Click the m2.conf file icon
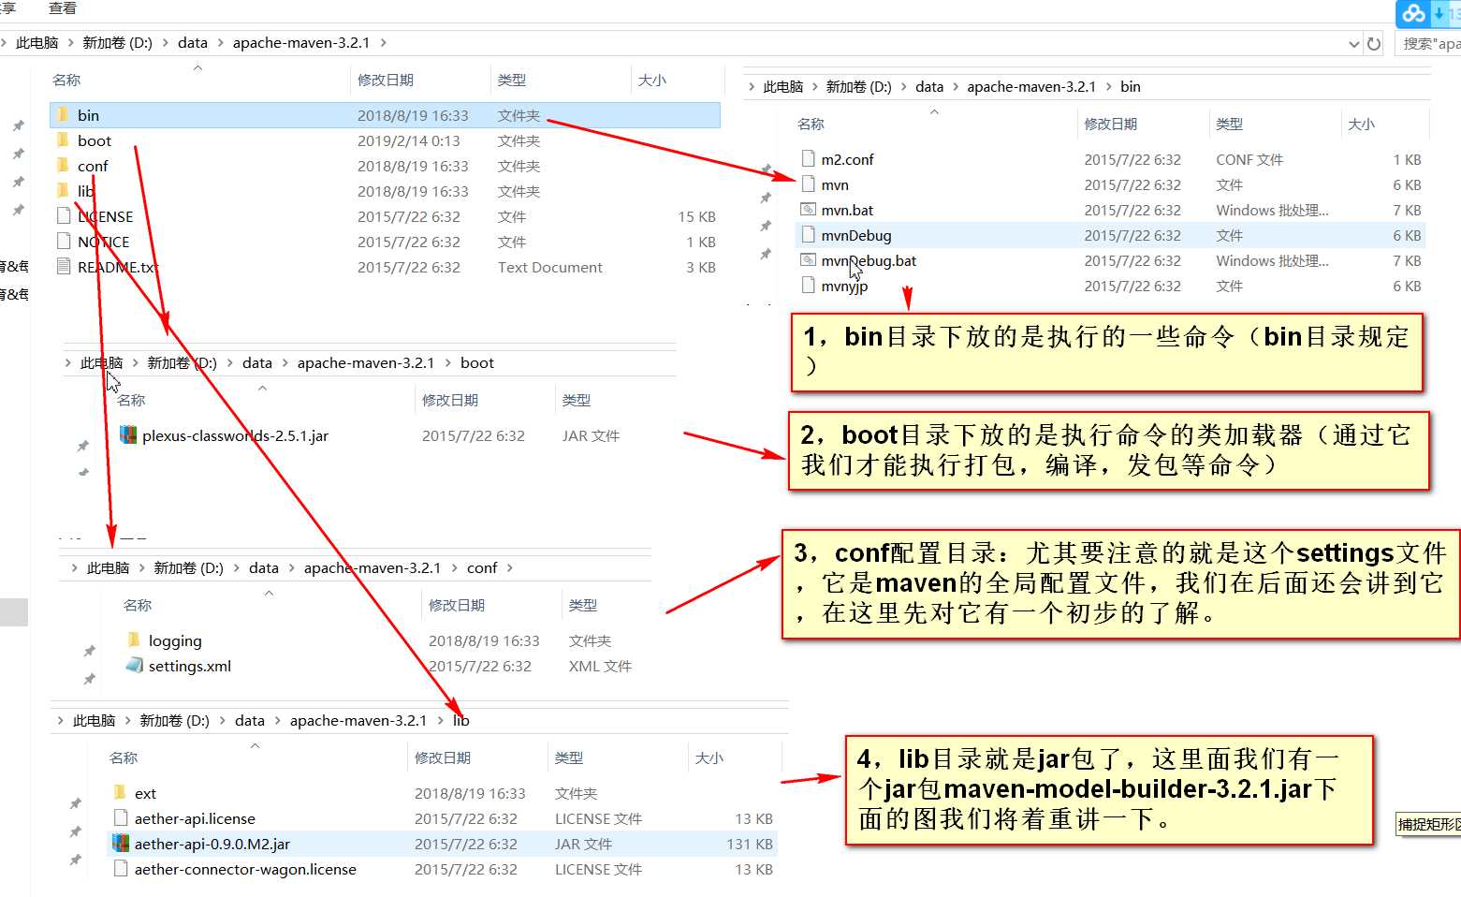 pyautogui.click(x=808, y=158)
